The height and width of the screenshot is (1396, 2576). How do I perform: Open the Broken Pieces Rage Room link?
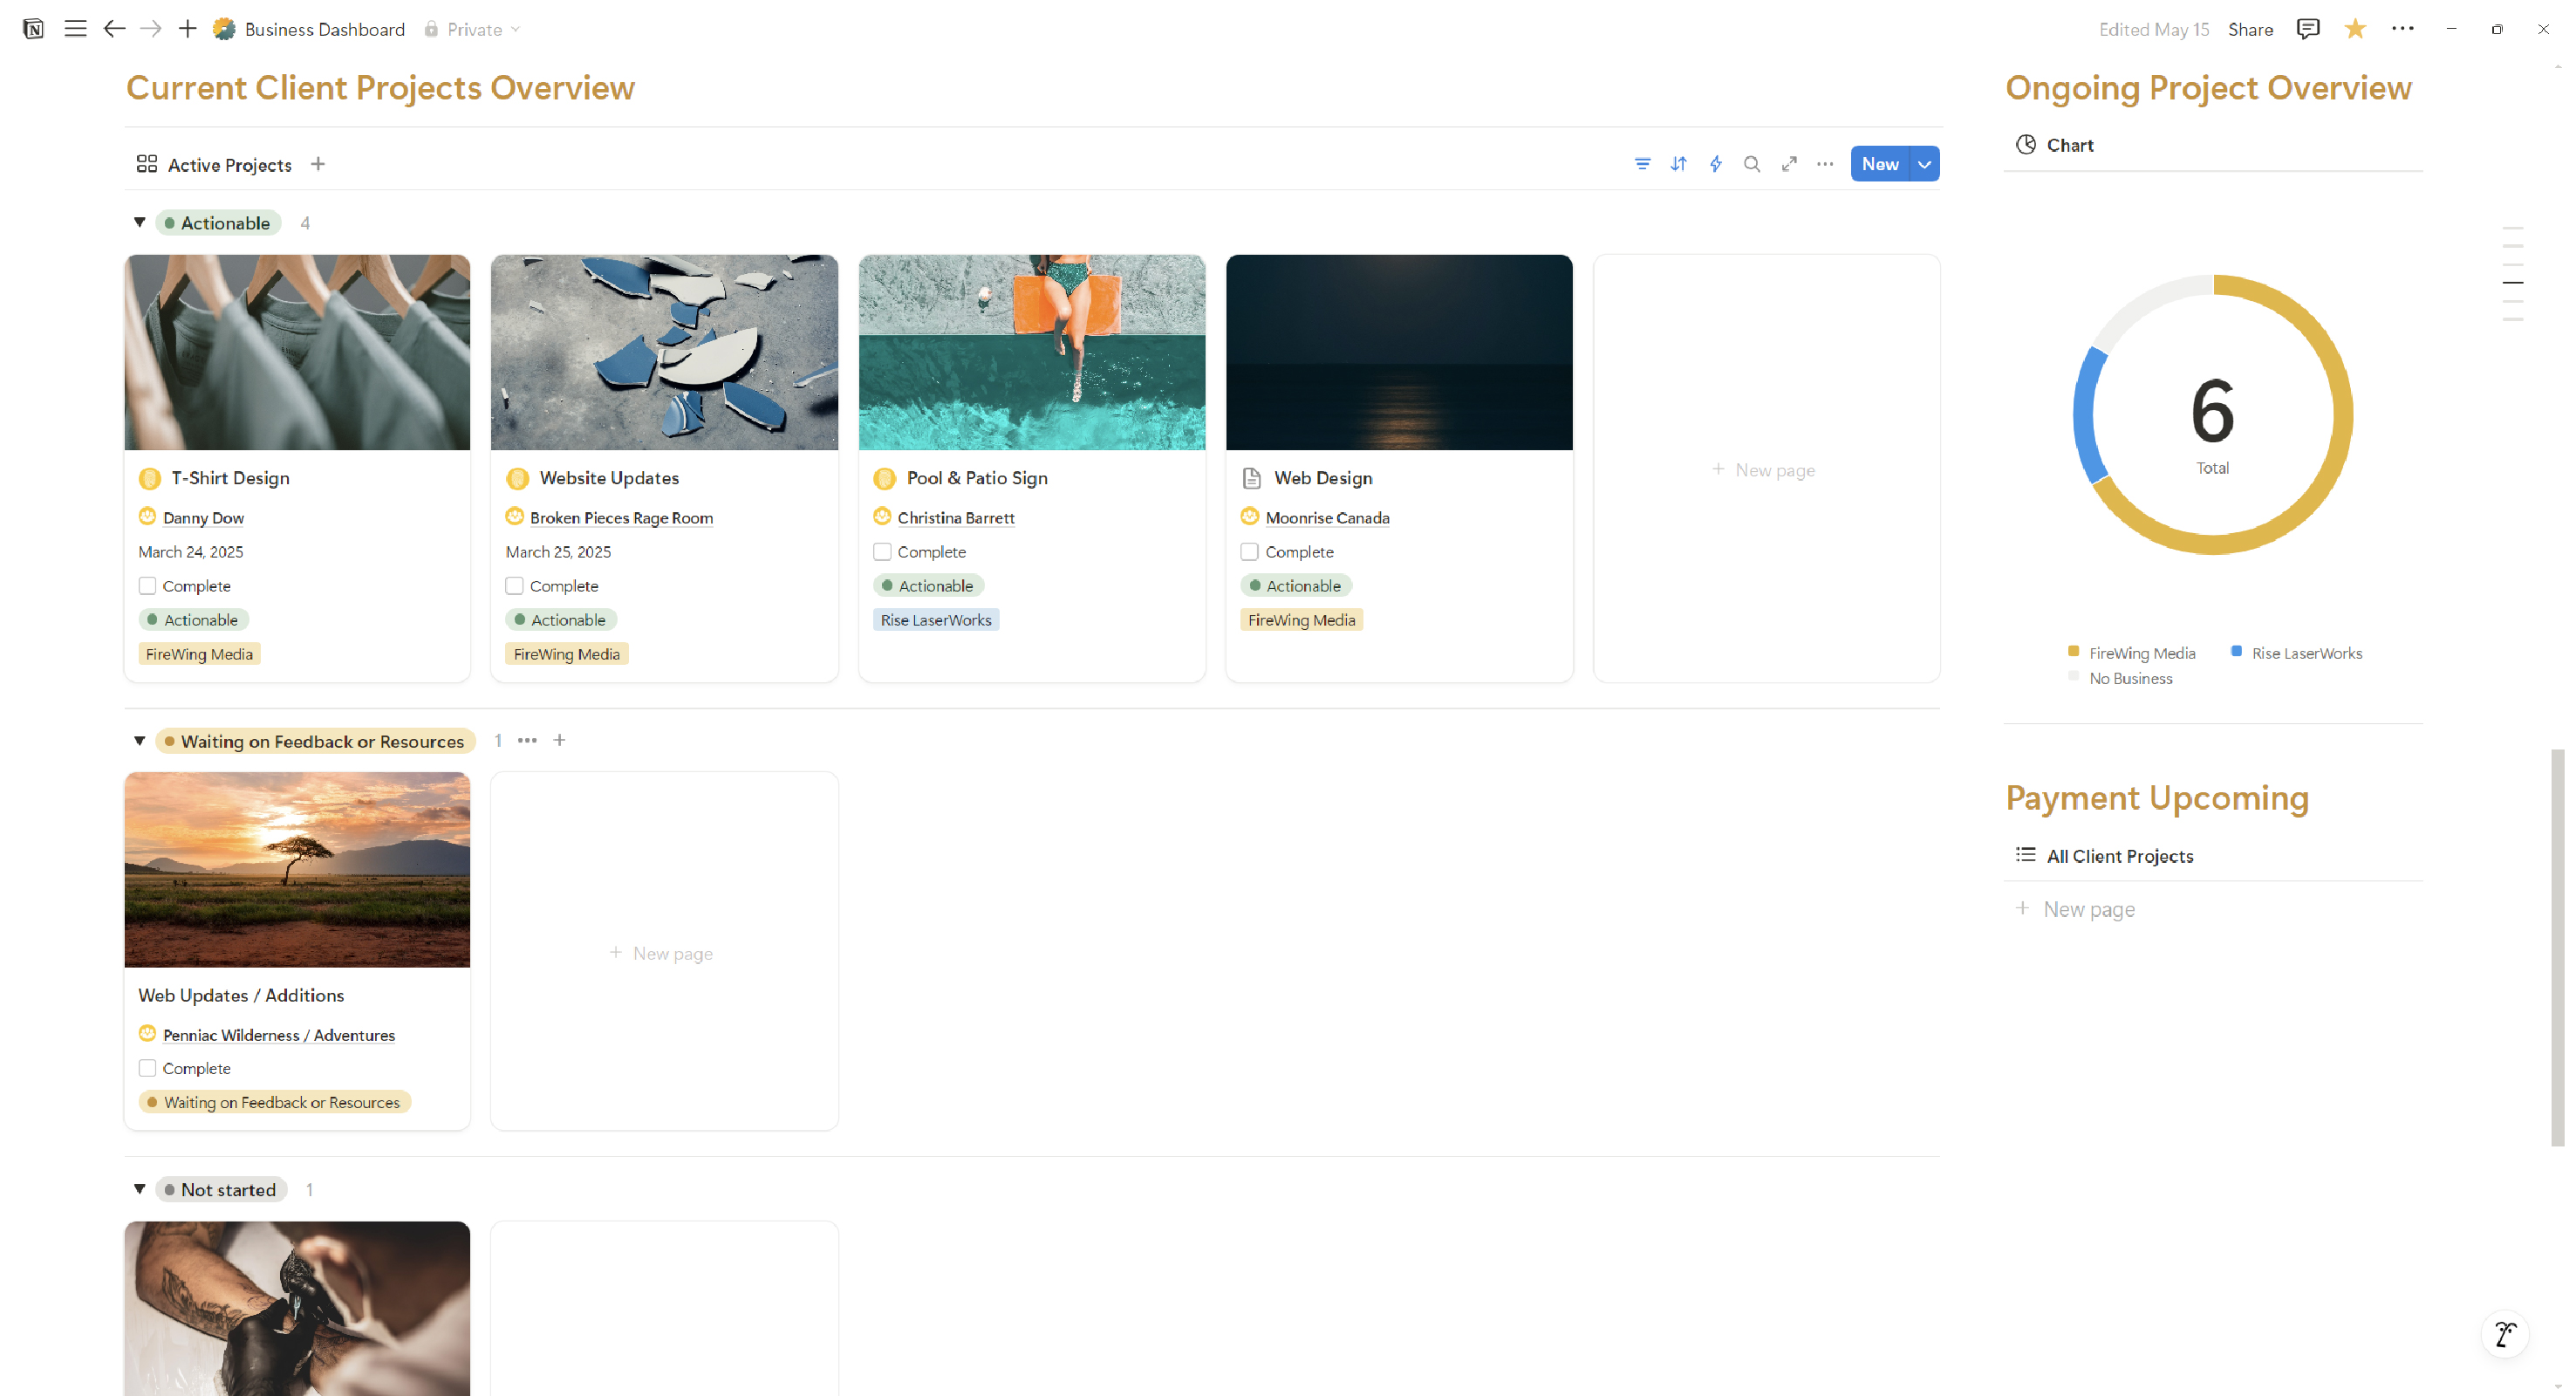621,518
